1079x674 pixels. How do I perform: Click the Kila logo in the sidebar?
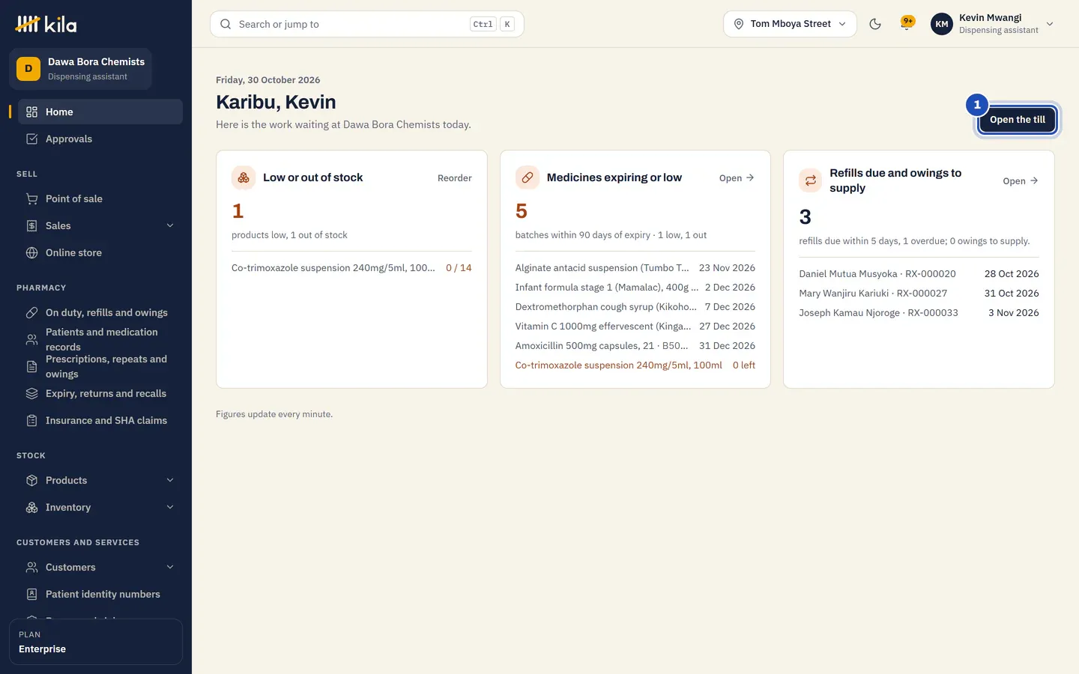click(46, 24)
